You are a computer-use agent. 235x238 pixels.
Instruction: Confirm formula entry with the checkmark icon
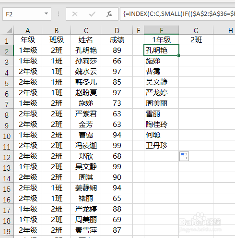coord(92,14)
